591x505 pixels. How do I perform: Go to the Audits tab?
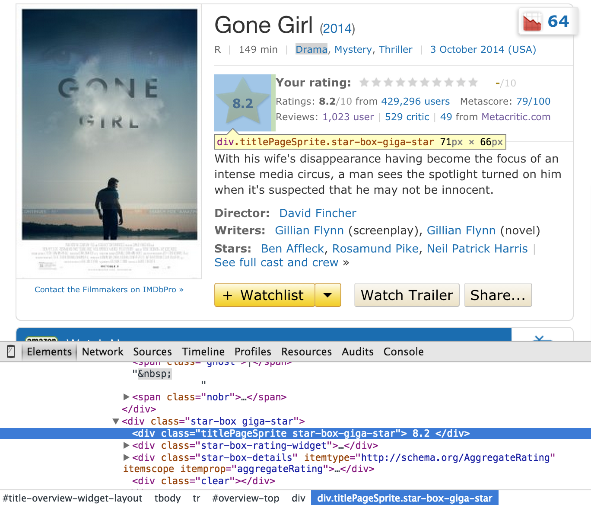358,352
